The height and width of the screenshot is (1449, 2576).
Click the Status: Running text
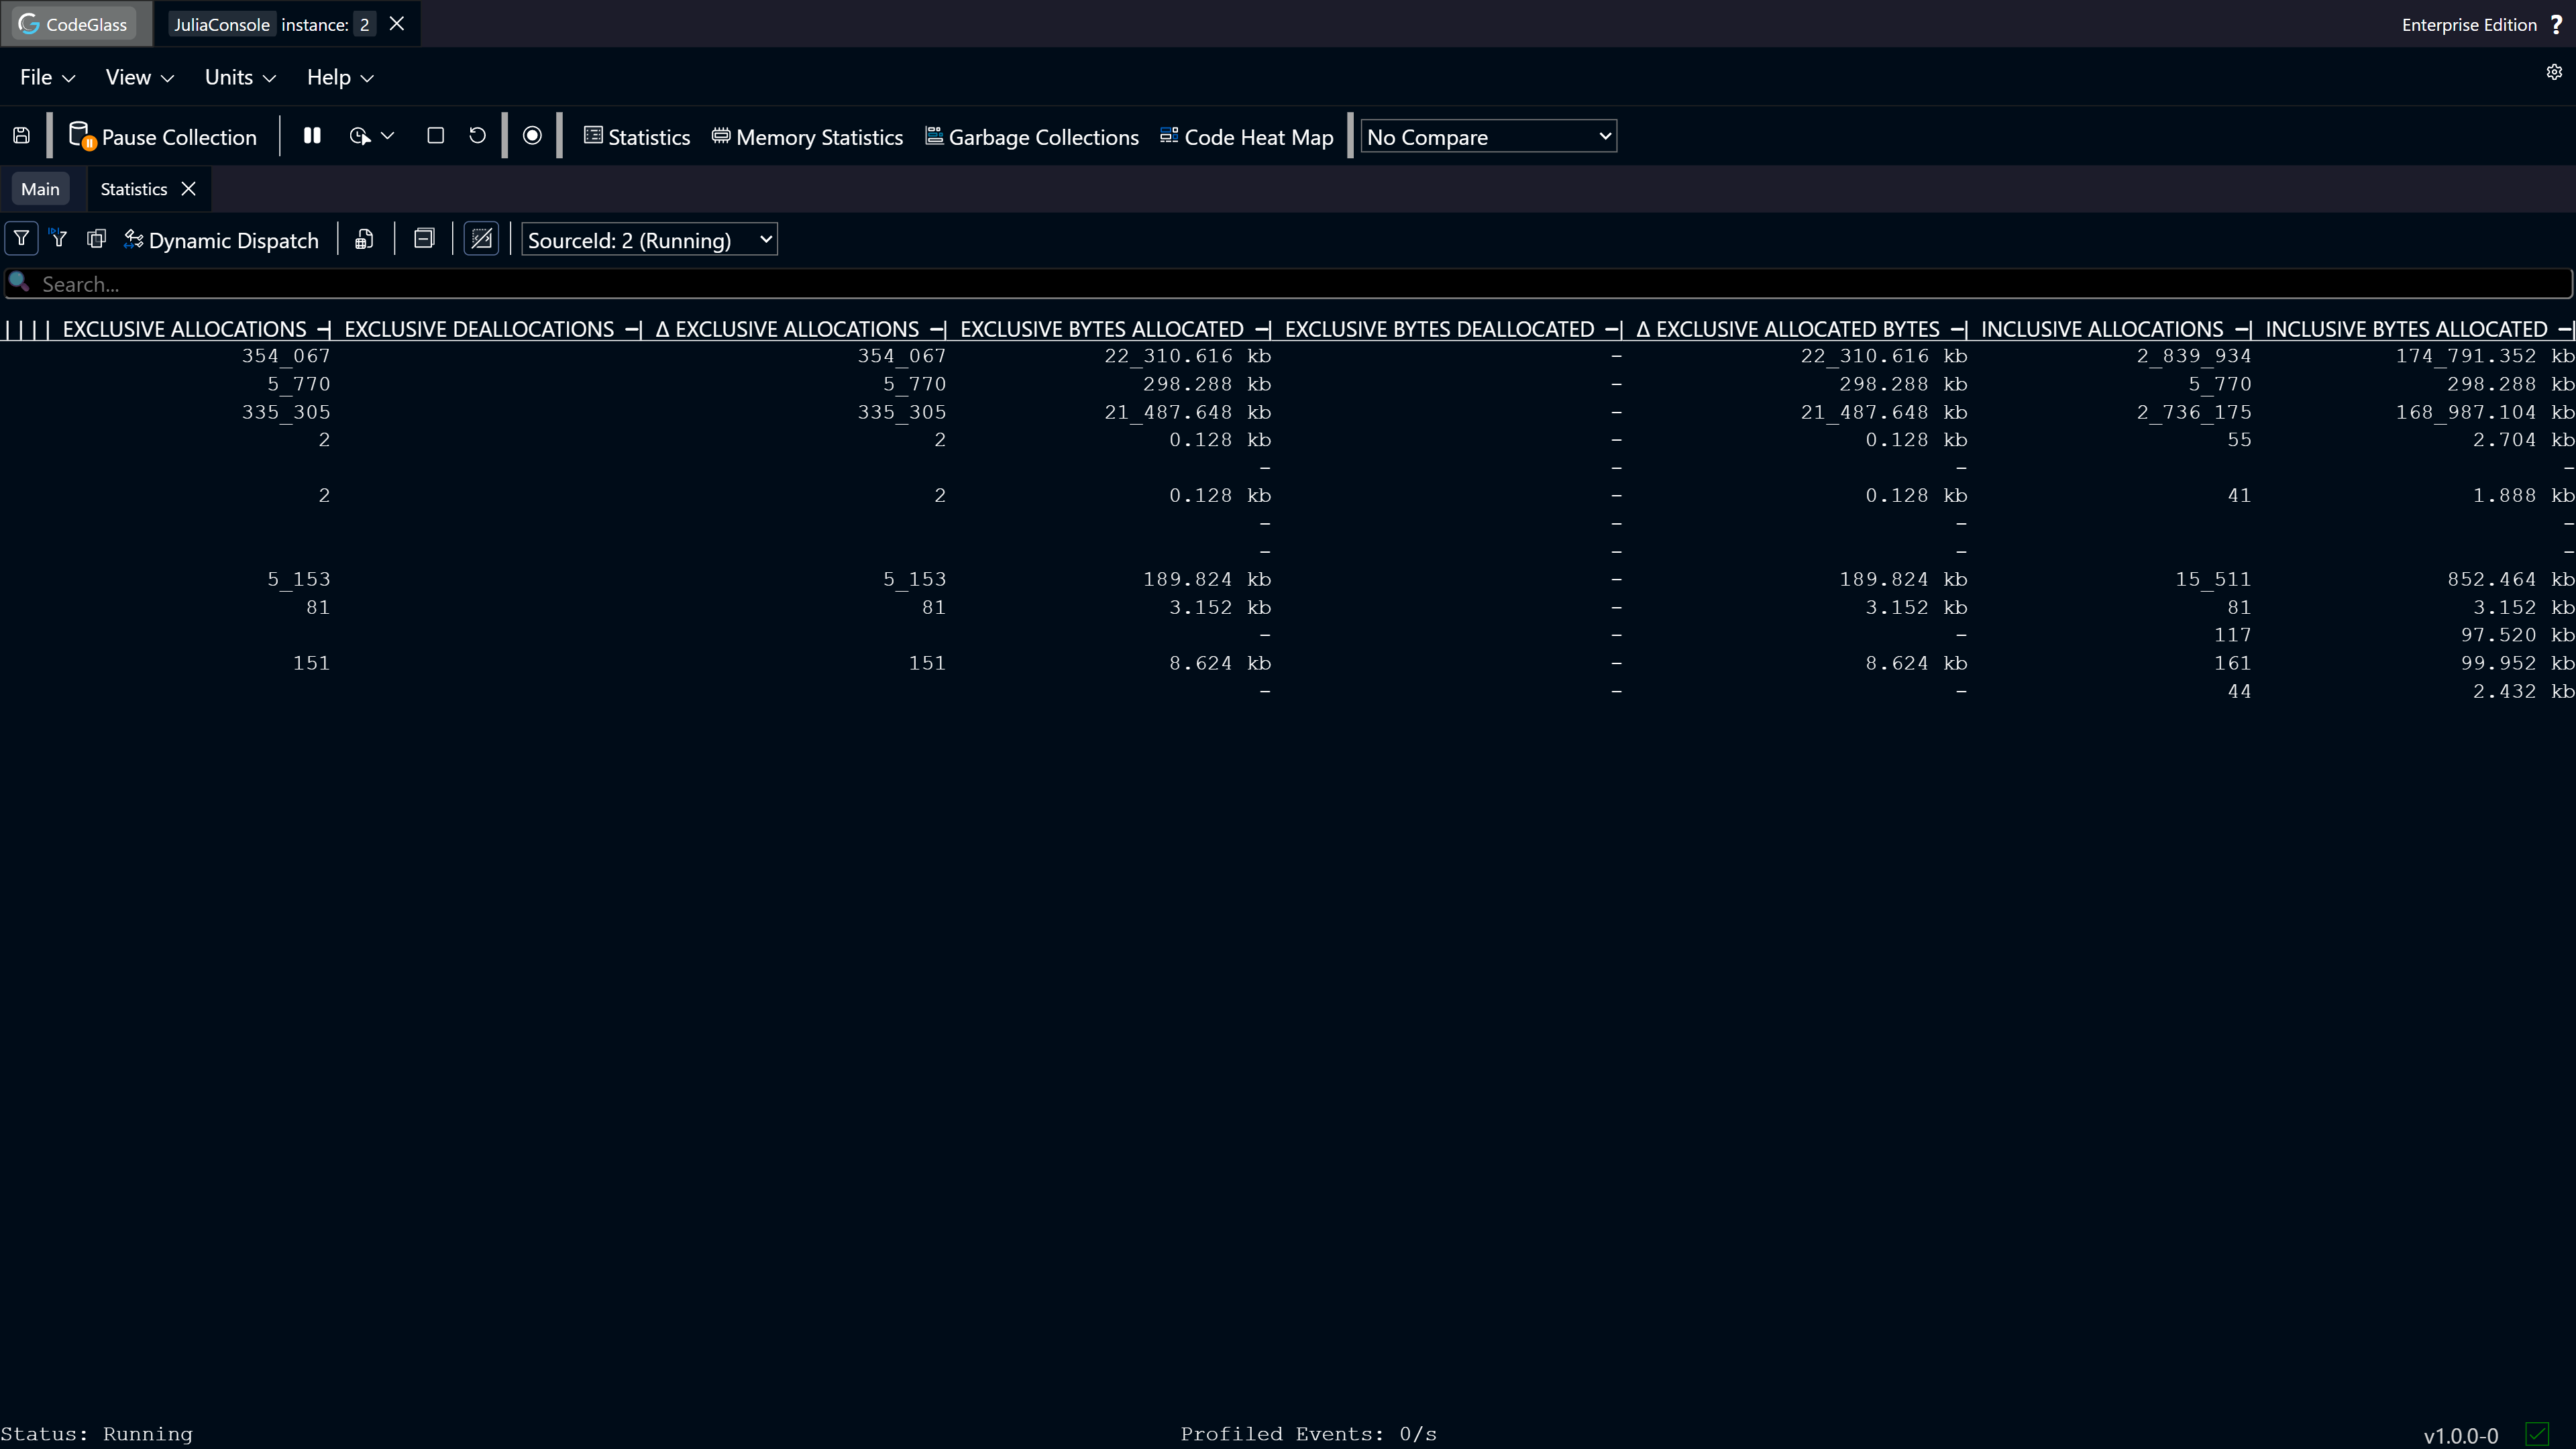click(97, 1434)
